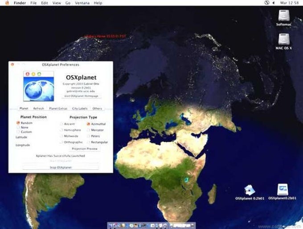Image resolution: width=303 pixels, height=229 pixels.
Task: Click the Stop OSXplanet button
Action: pos(61,168)
